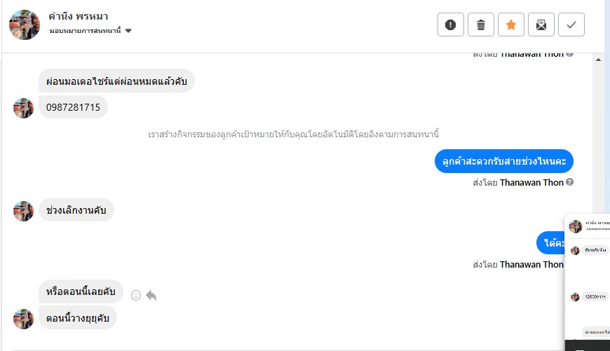
Task: Mark conversation as spam with exclamation icon
Action: pyautogui.click(x=450, y=25)
